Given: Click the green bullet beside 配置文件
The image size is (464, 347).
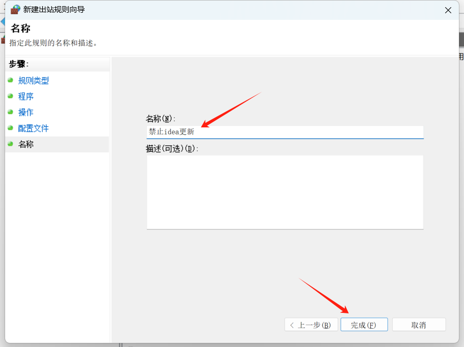Looking at the screenshot, I should click(x=11, y=128).
